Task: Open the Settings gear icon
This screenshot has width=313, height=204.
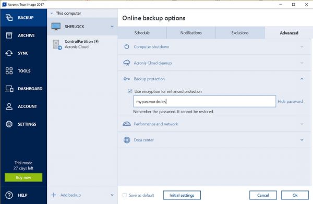Action: [9, 124]
